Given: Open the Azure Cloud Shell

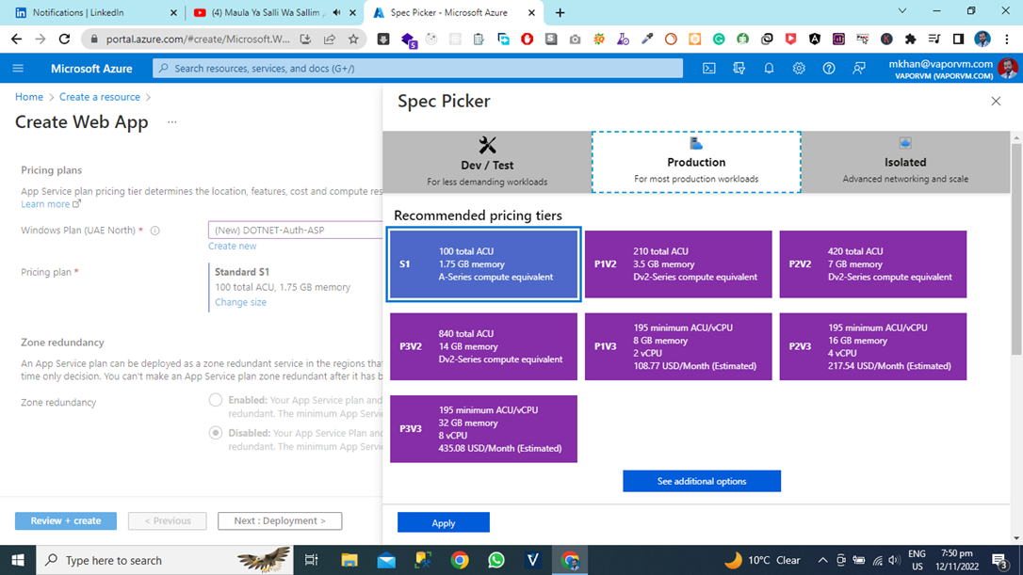Looking at the screenshot, I should (709, 68).
